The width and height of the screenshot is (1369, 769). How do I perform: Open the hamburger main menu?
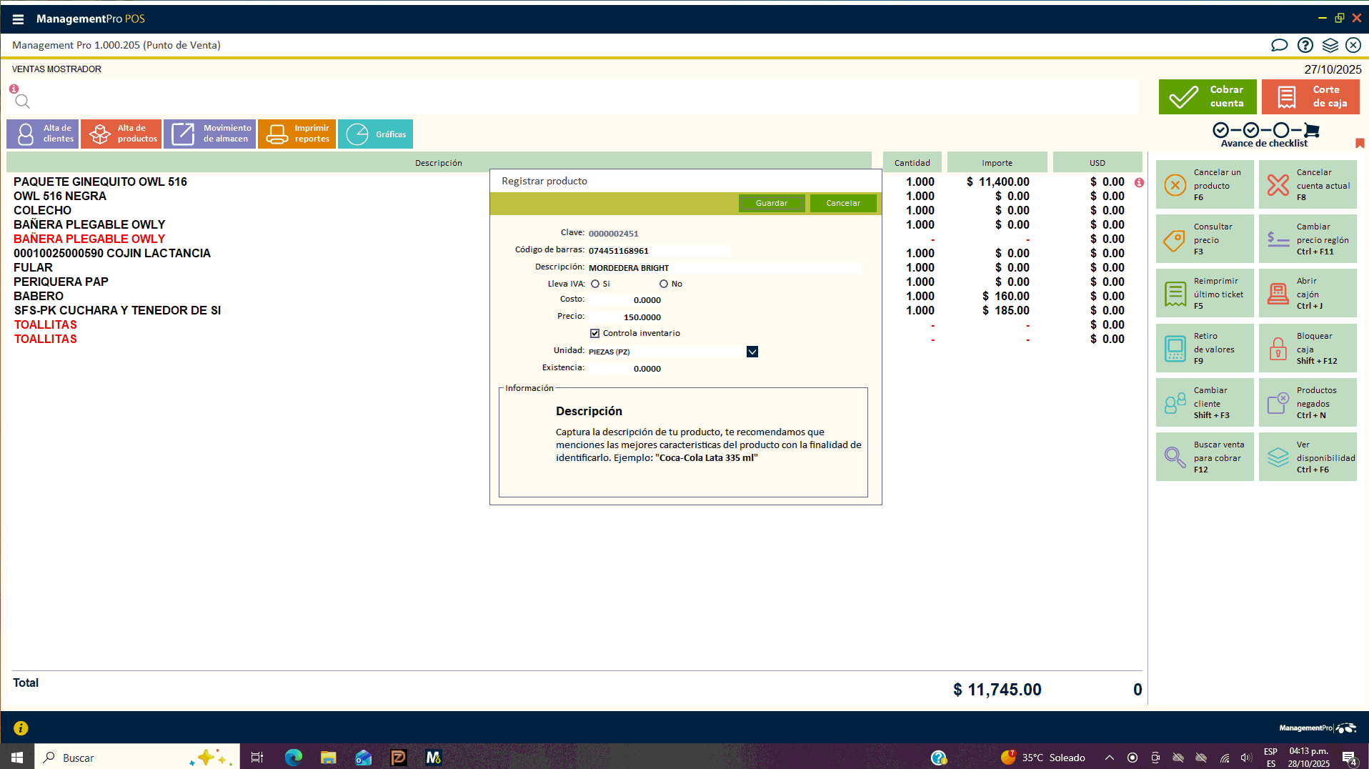click(18, 19)
